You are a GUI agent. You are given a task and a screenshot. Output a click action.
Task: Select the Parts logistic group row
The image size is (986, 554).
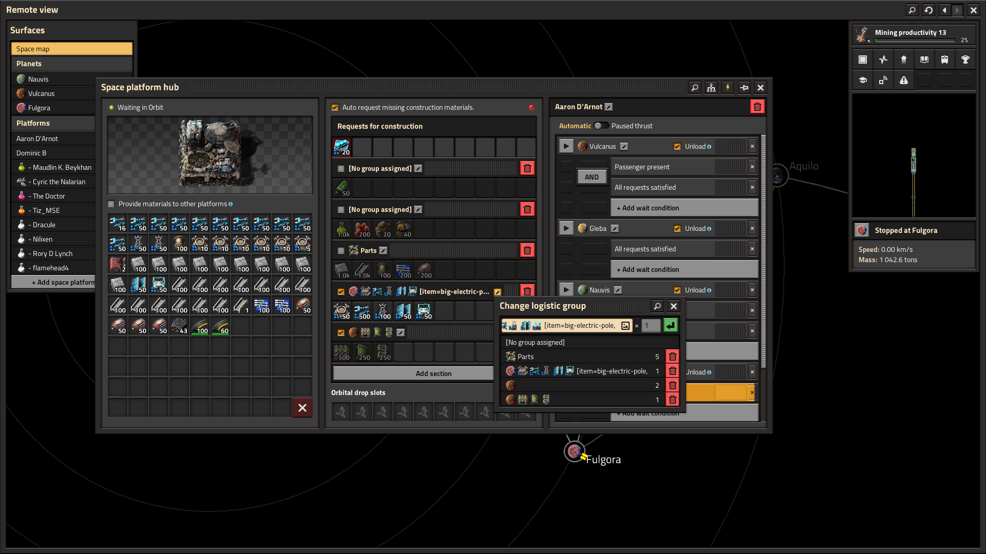pyautogui.click(x=582, y=357)
